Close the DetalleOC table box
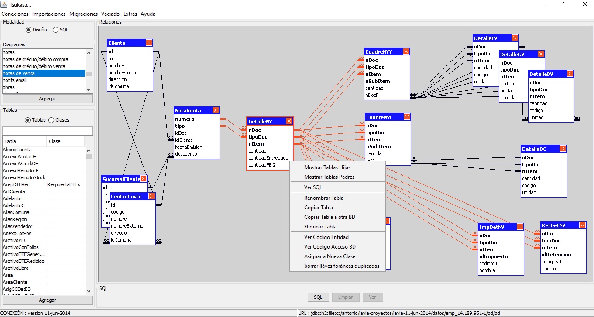This screenshot has width=594, height=317. (x=563, y=149)
